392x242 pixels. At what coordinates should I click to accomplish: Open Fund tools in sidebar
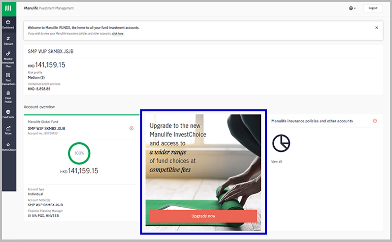pos(8,114)
